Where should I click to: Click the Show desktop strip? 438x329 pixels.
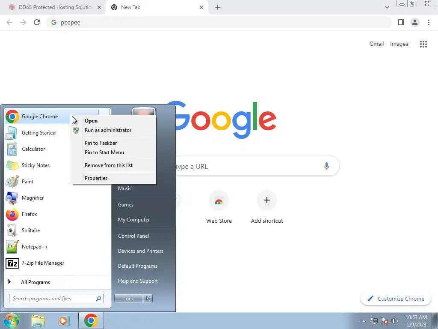click(x=435, y=320)
